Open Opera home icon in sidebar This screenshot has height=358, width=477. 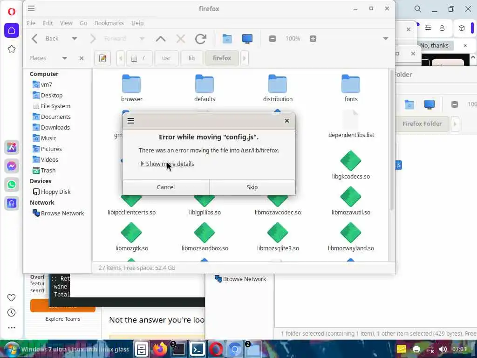(x=12, y=30)
